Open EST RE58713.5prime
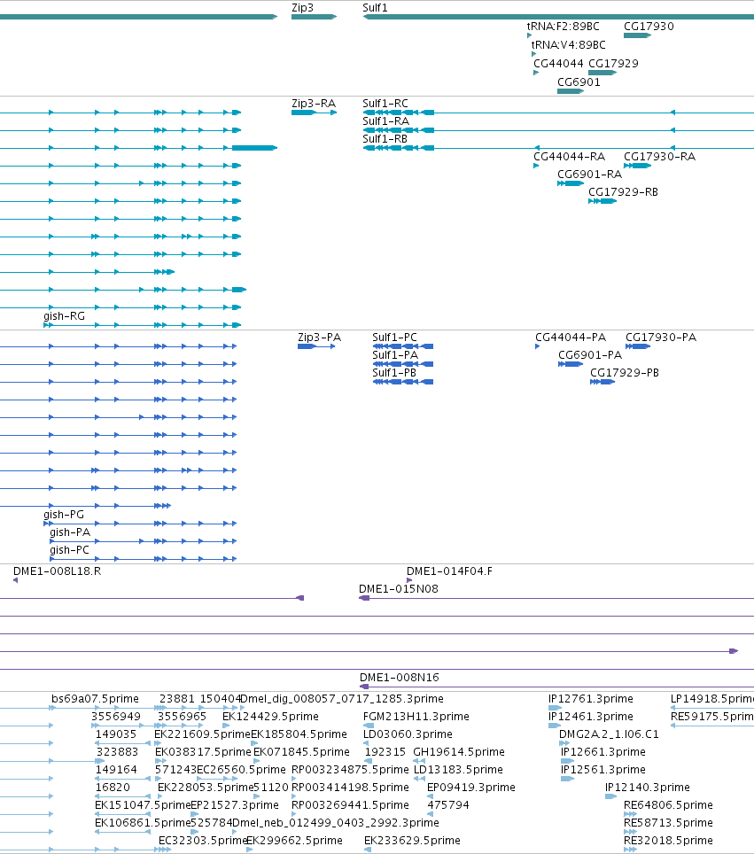This screenshot has width=754, height=854. pos(668,822)
